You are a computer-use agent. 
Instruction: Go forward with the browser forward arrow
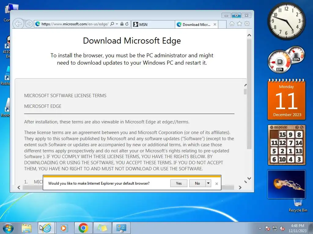pos(29,24)
